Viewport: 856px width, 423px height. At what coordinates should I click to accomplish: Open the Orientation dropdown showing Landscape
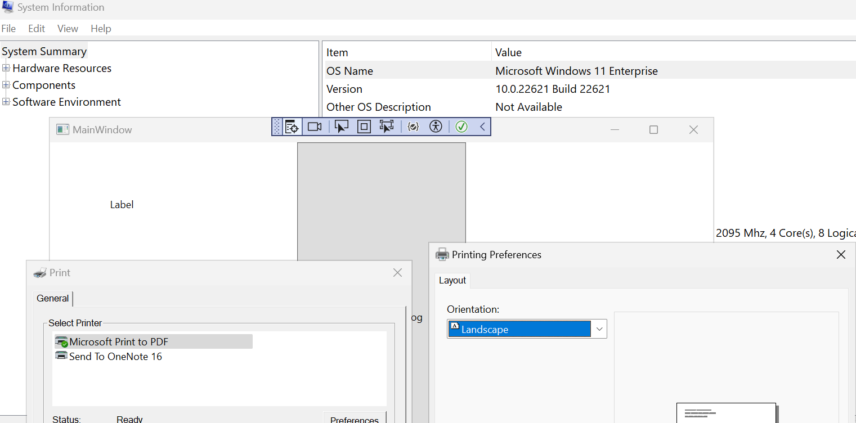pyautogui.click(x=599, y=328)
